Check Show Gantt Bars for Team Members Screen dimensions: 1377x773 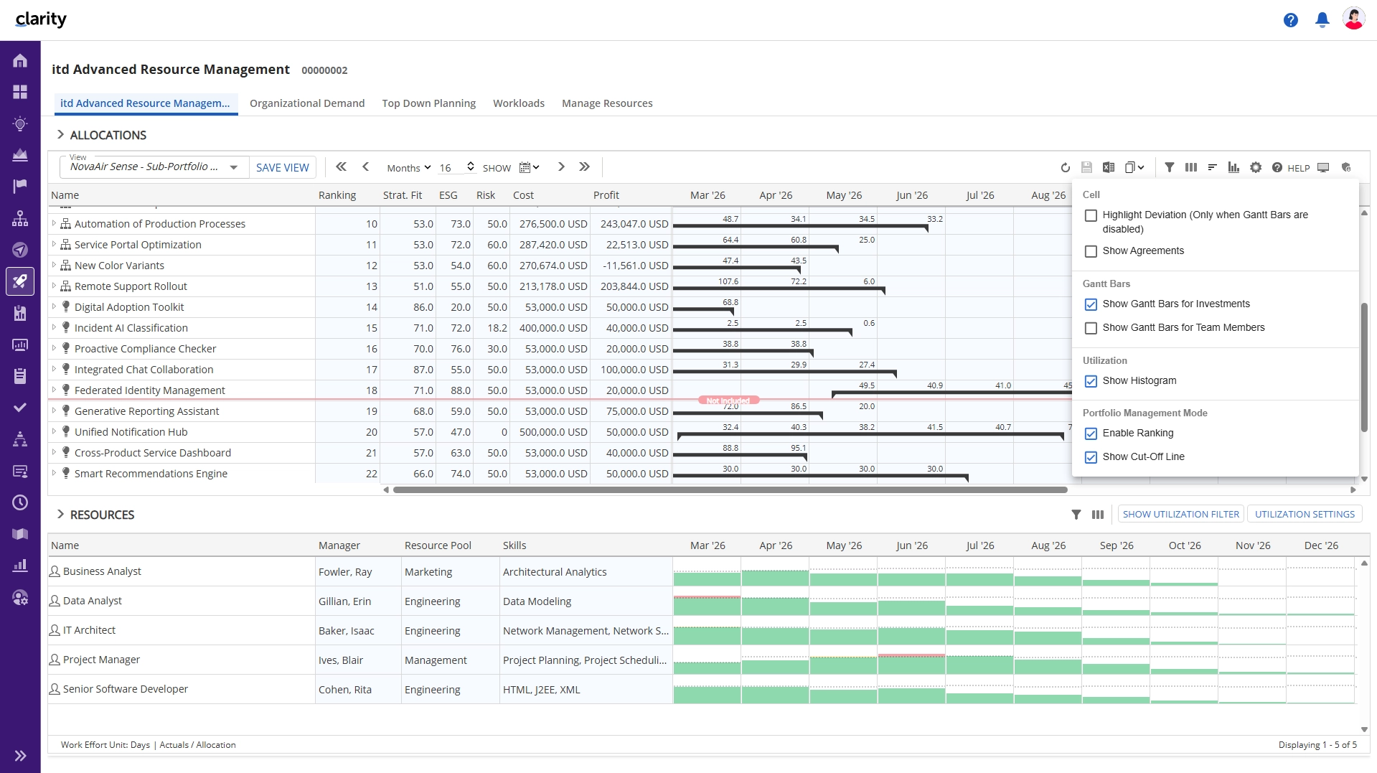click(x=1091, y=328)
